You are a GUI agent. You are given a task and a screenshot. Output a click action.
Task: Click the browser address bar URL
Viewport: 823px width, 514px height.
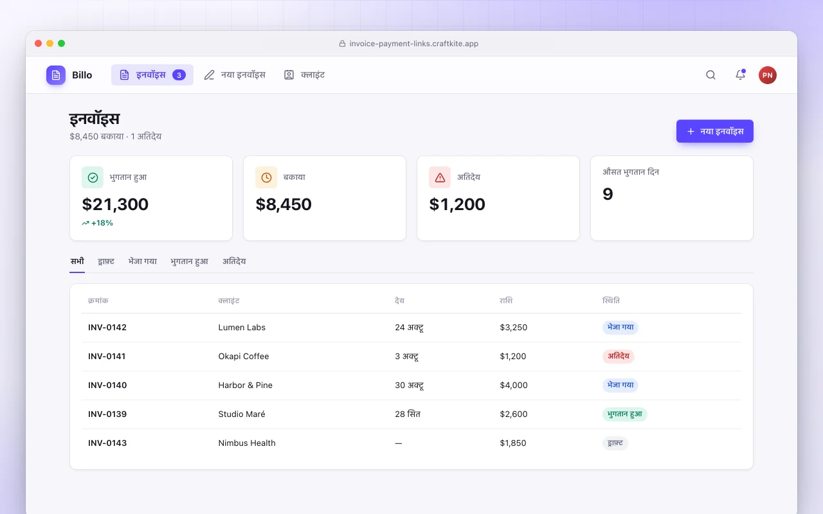click(x=414, y=44)
